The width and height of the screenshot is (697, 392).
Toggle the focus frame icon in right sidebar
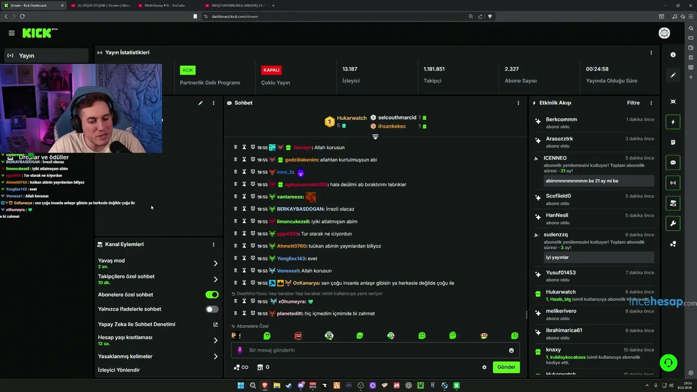point(673,102)
